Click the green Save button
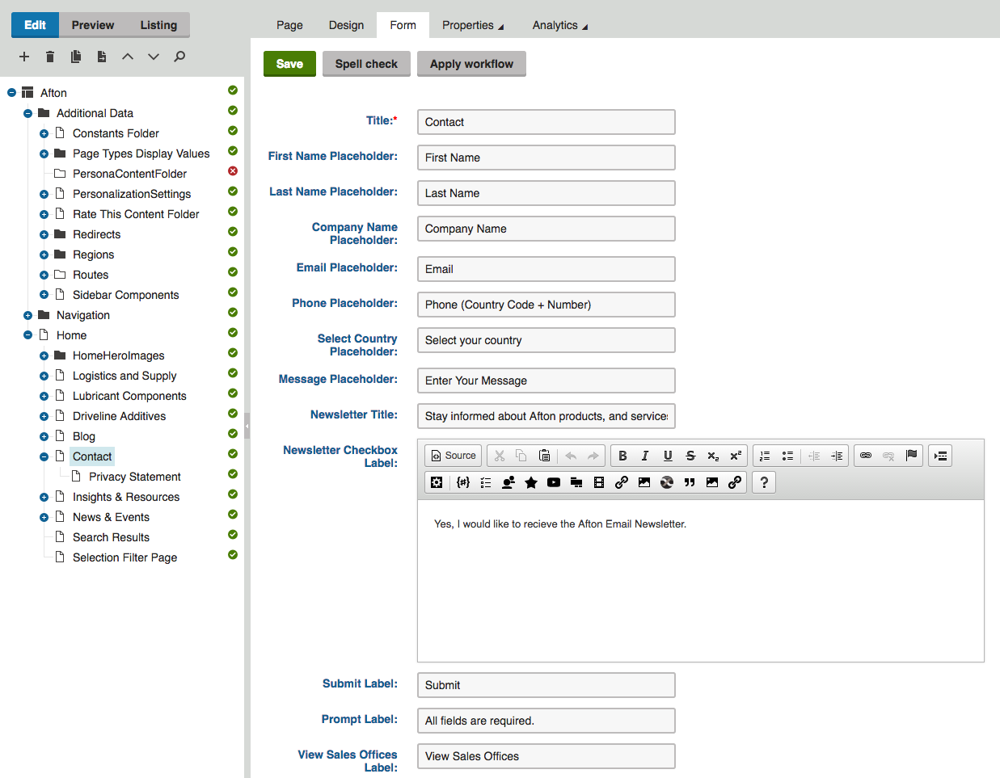Viewport: 1000px width, 778px height. tap(289, 64)
